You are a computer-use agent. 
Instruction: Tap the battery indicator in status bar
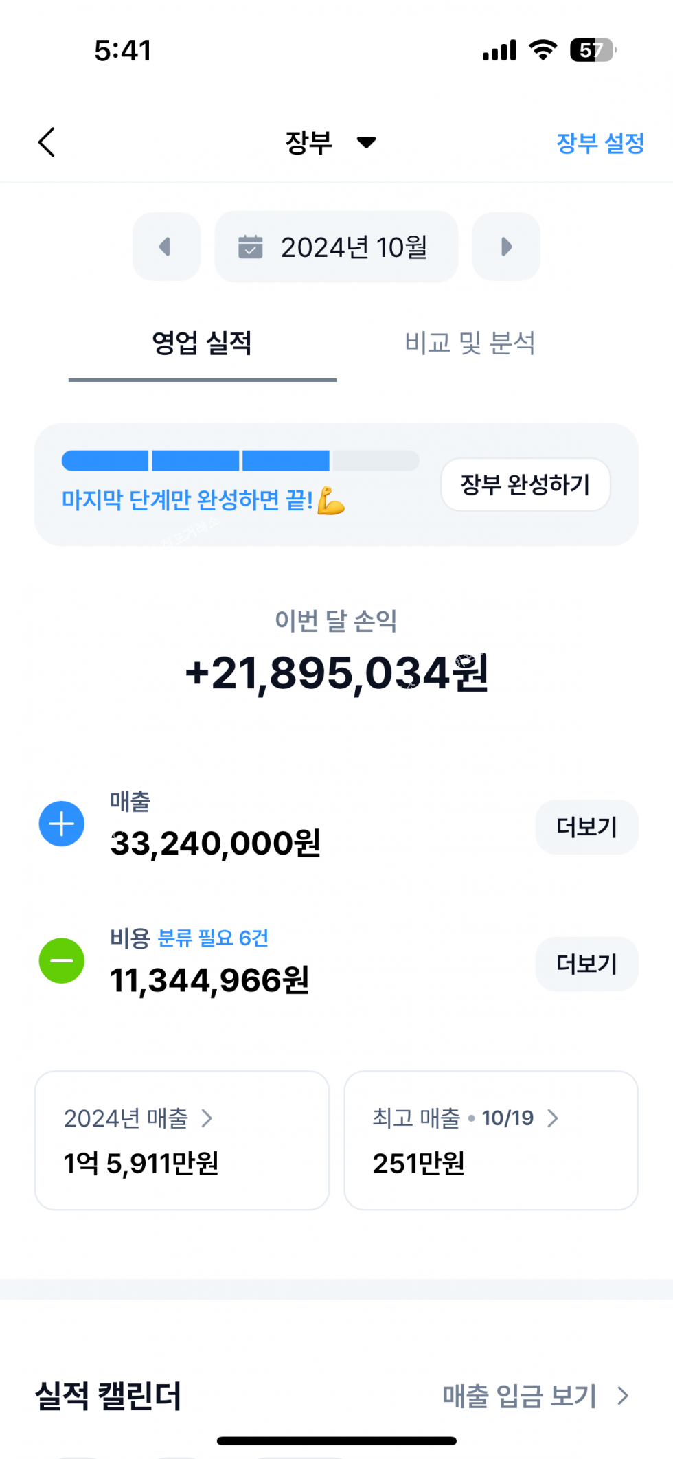pyautogui.click(x=593, y=50)
